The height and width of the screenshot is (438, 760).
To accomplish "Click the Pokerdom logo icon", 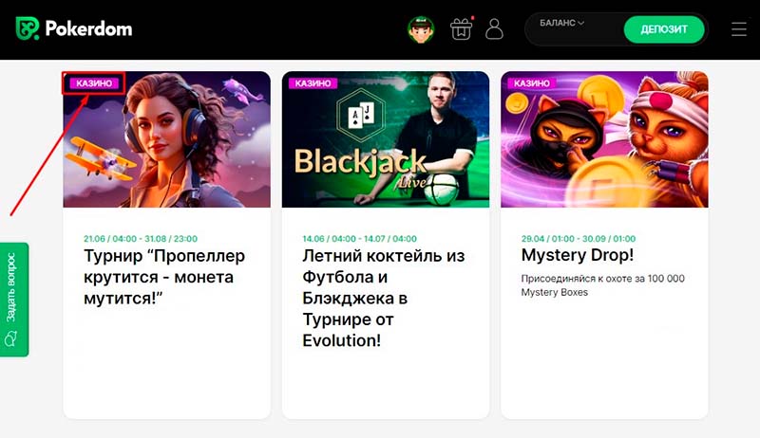I will coord(28,28).
